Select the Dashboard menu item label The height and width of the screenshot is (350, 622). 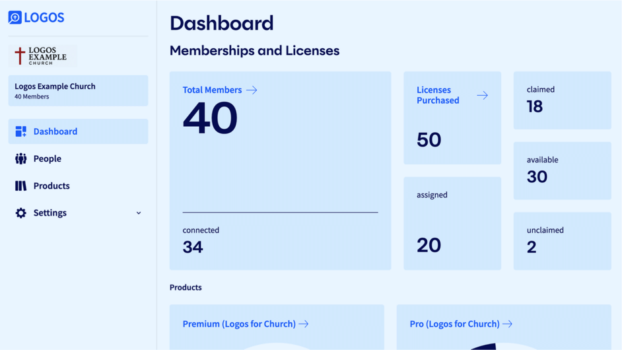[x=55, y=131]
